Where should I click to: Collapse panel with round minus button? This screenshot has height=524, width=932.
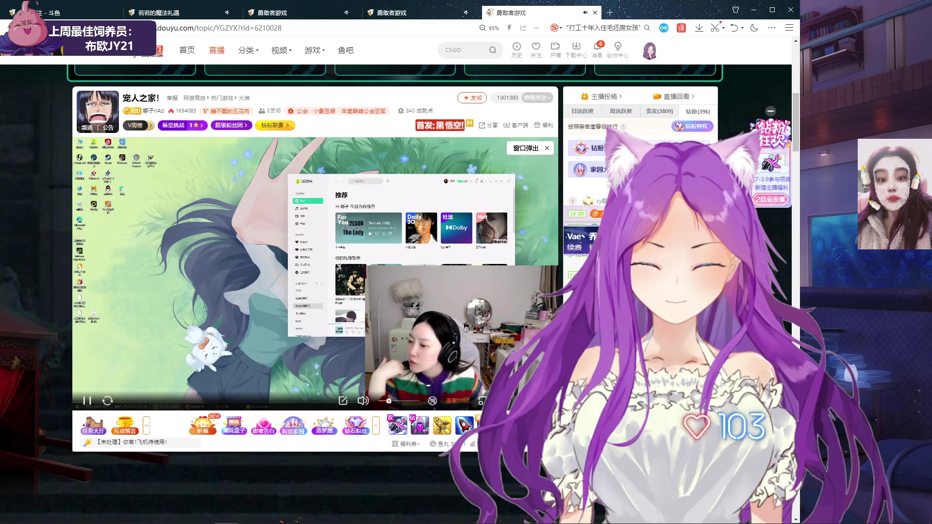[770, 111]
